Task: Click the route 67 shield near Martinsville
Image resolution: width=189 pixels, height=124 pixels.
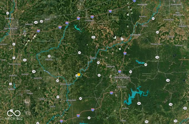Action: click(122, 39)
